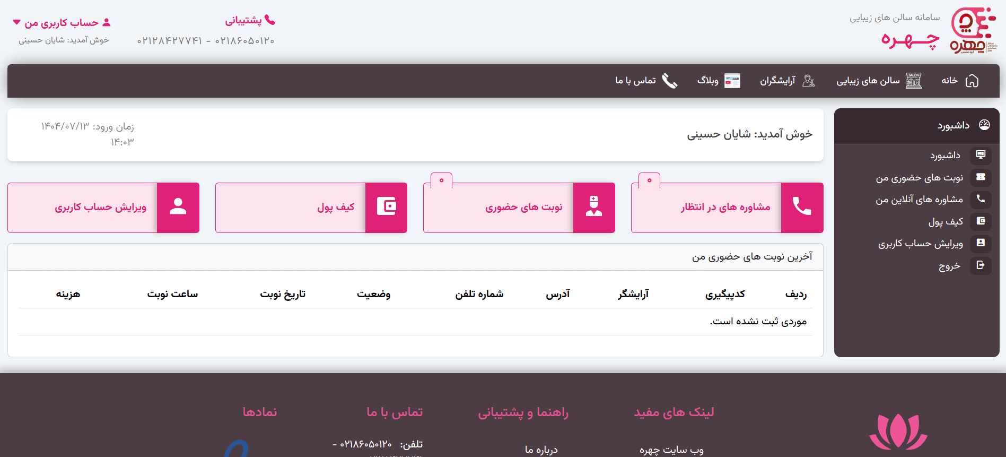Click the in-person appointments nurse icon tile
This screenshot has width=1006, height=457.
click(594, 208)
